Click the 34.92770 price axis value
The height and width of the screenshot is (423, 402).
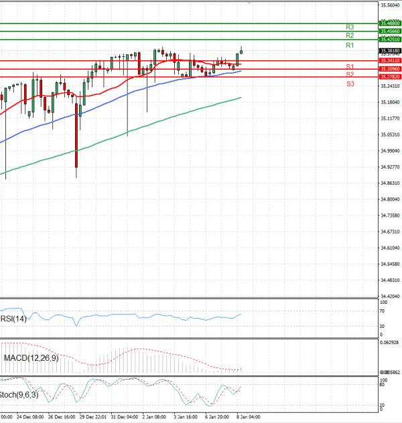(x=390, y=167)
